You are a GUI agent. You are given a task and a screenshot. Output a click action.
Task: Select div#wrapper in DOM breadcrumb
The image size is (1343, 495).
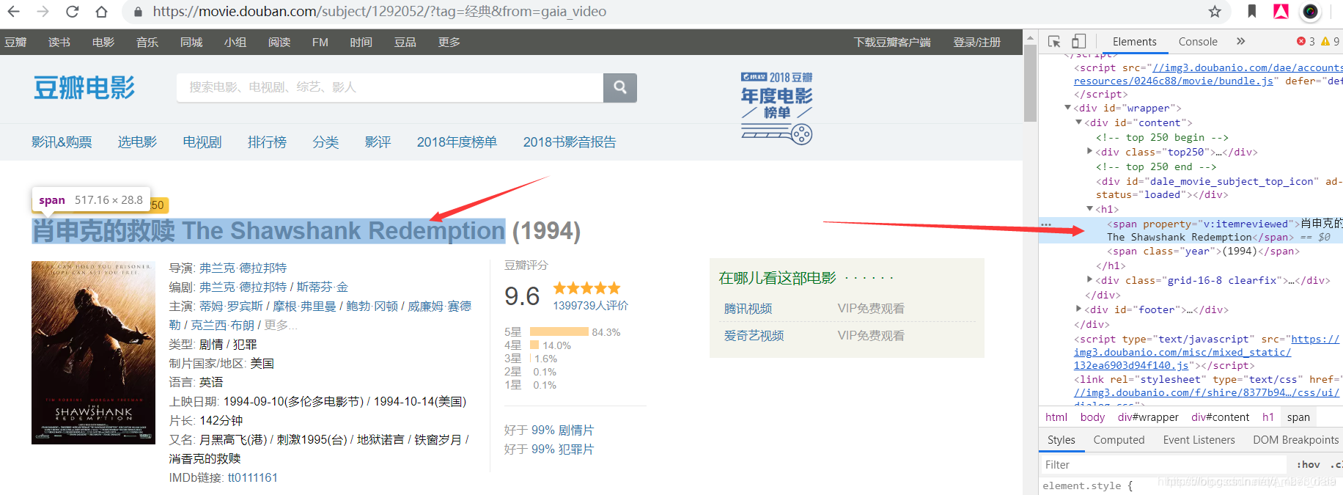pos(1148,417)
